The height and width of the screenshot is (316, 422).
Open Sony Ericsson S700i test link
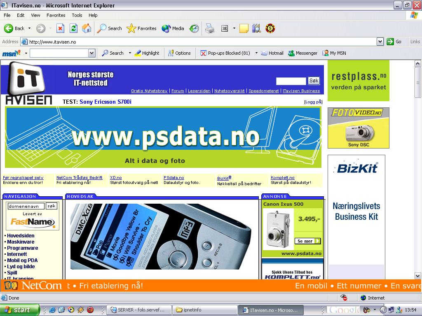tap(105, 102)
